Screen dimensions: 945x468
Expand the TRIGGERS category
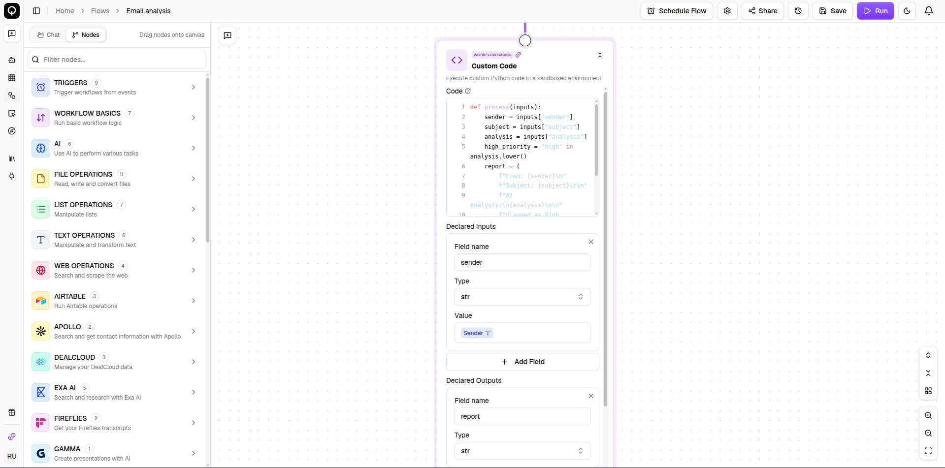coord(114,87)
